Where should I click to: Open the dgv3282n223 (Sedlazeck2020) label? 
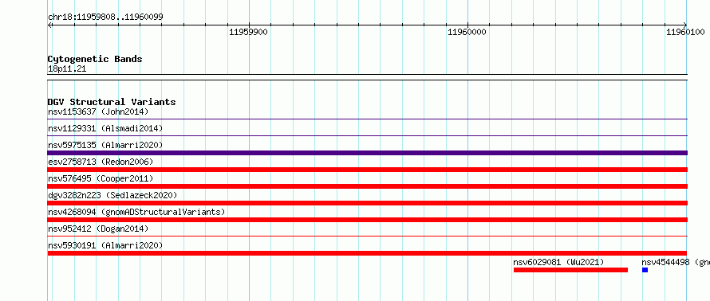coord(112,195)
